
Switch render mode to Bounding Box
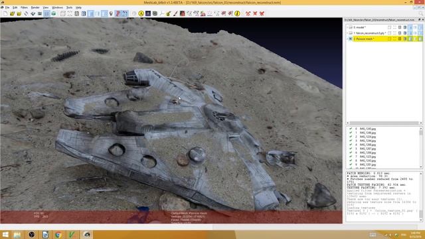pos(63,13)
